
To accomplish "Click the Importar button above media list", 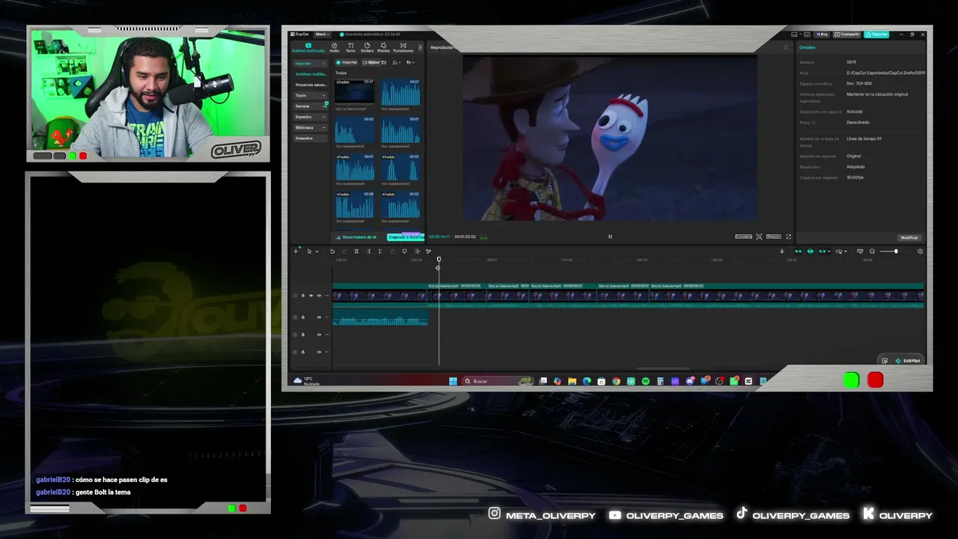I will pyautogui.click(x=347, y=62).
